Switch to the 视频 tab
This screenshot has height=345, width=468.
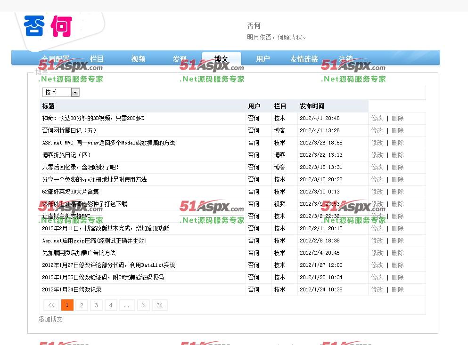point(138,59)
